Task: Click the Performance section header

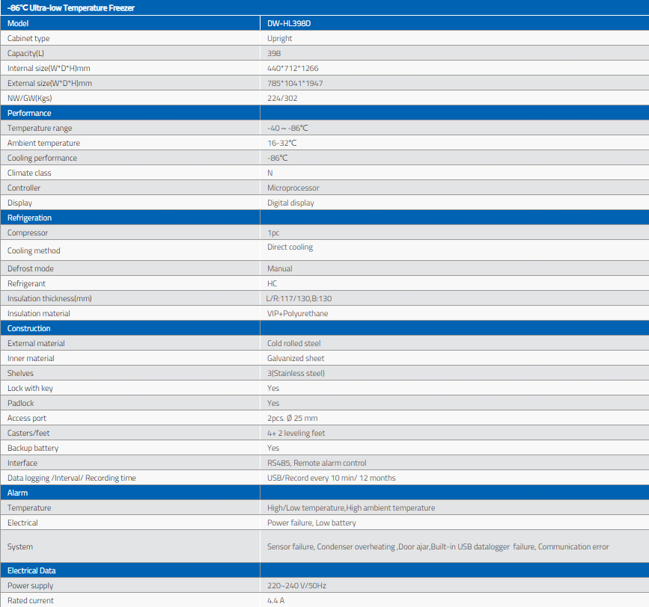Action: (29, 113)
